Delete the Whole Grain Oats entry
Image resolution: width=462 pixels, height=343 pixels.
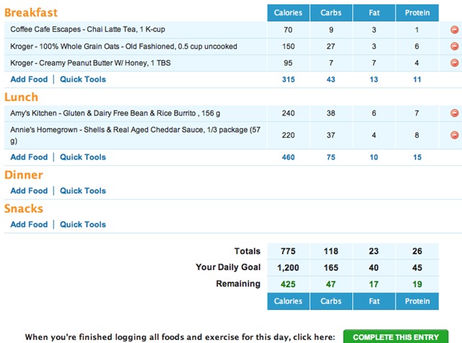454,46
